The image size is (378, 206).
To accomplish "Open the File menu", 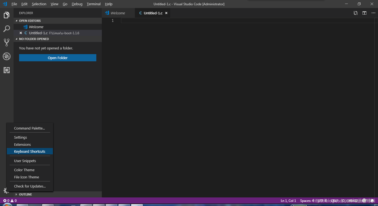I will click(x=14, y=4).
